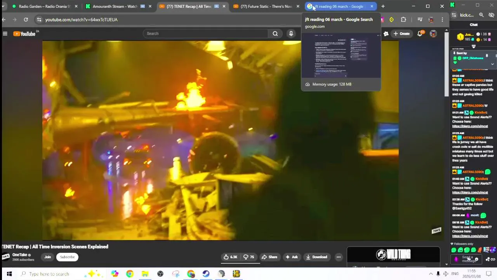Screen dimensions: 497x280
Task: Focus the YouTube search field
Action: tap(205, 33)
